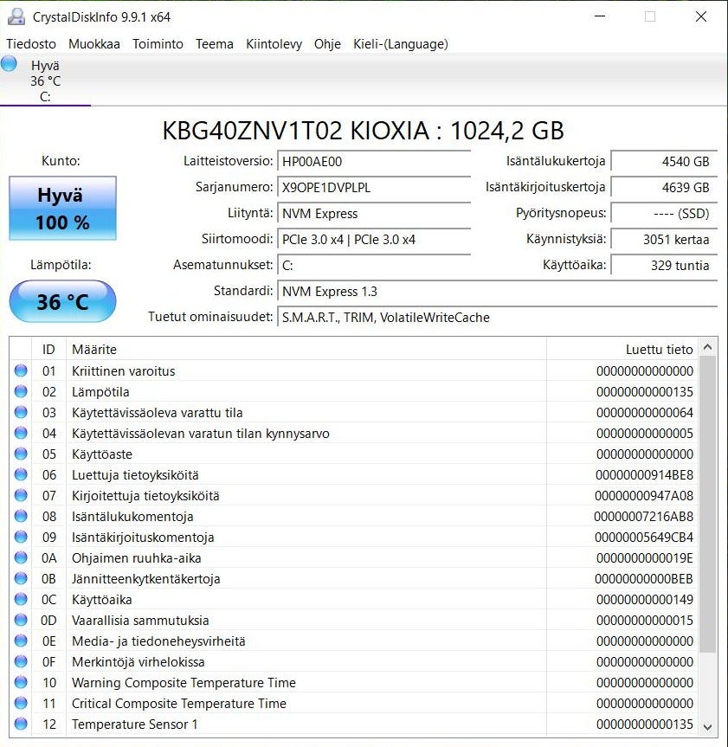Image resolution: width=728 pixels, height=747 pixels.
Task: Click status orb of Temperature Sensor 1 row
Action: (x=21, y=724)
